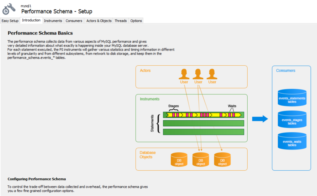Click the events_stages tables cylinder
Image resolution: width=317 pixels, height=196 pixels.
[292, 120]
